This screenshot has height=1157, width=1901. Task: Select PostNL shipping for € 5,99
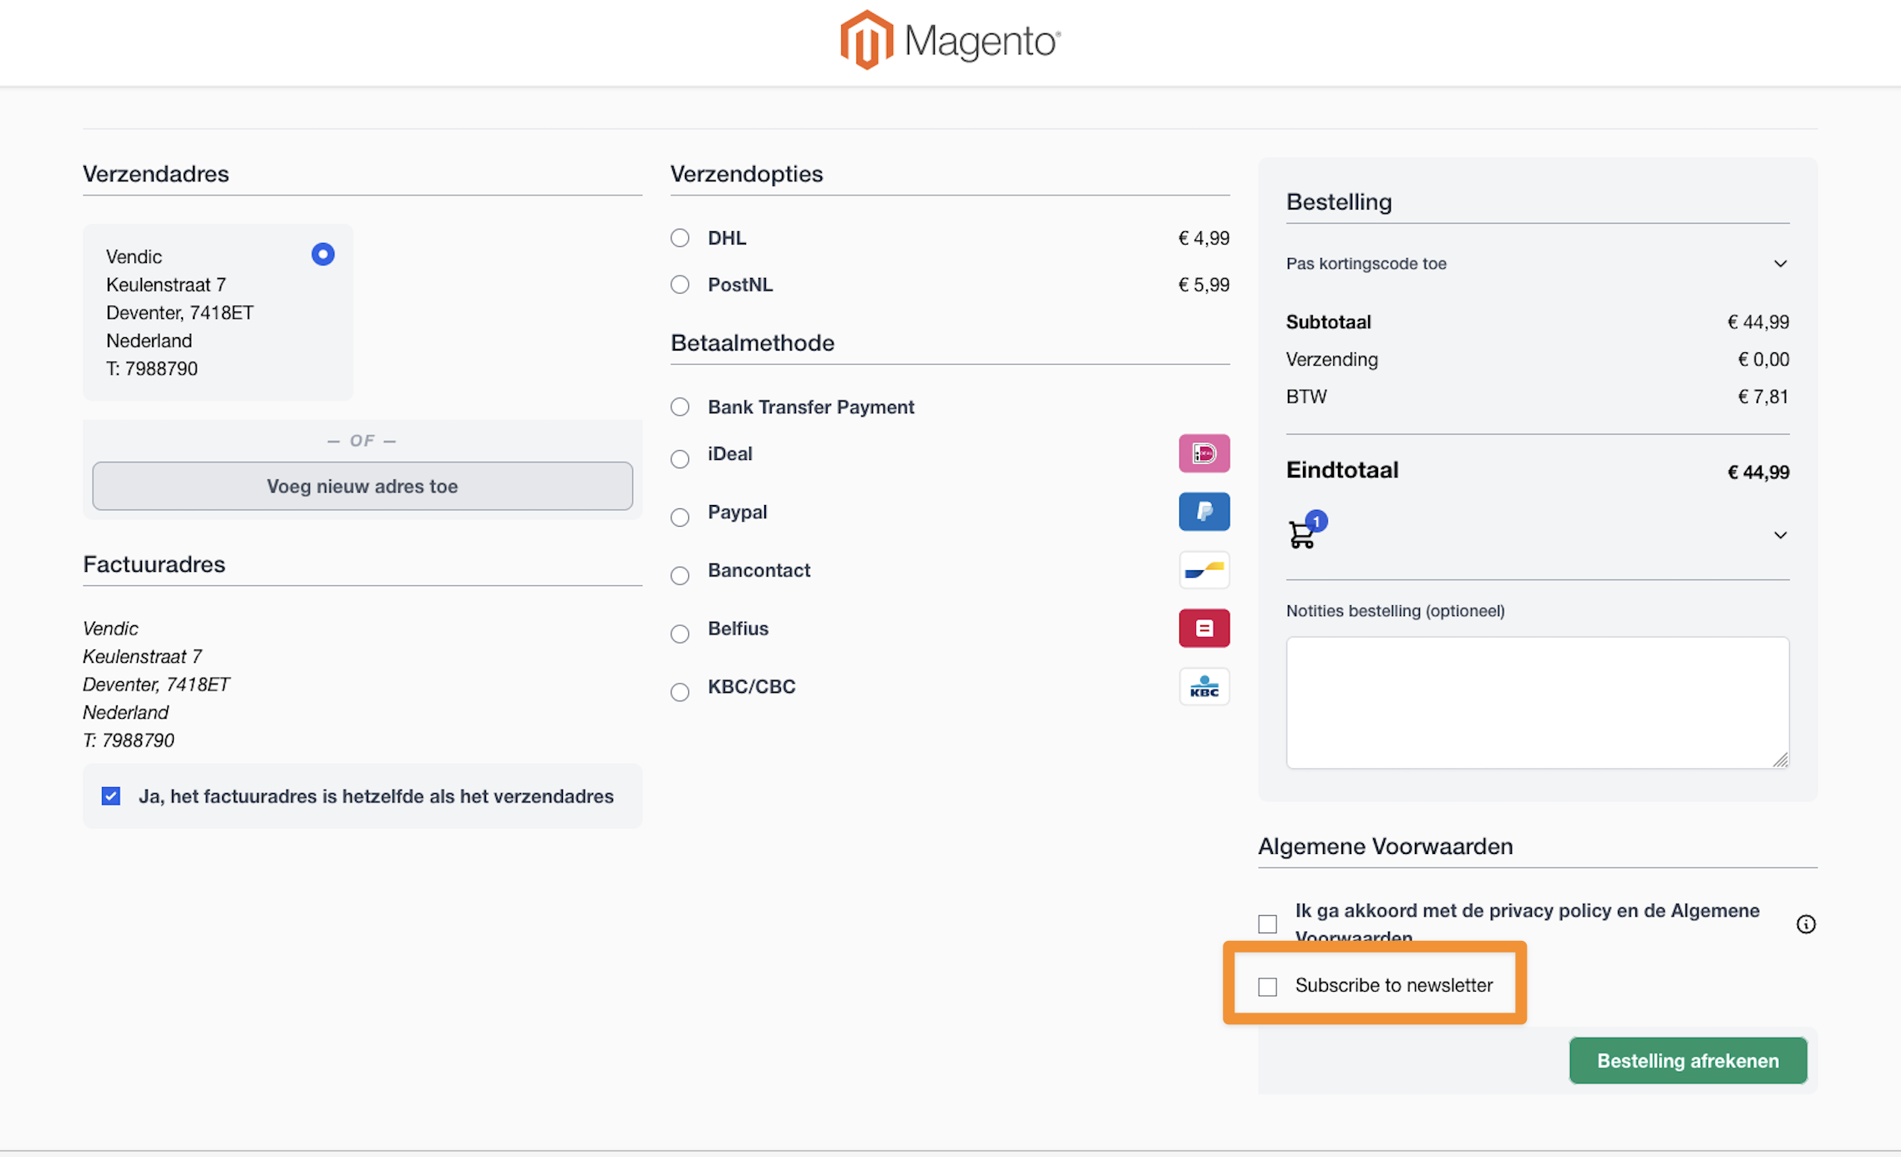(679, 284)
